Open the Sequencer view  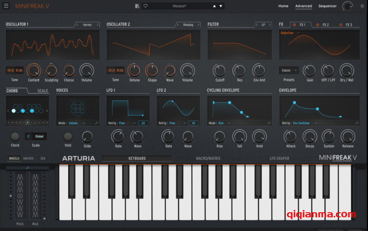coord(327,6)
